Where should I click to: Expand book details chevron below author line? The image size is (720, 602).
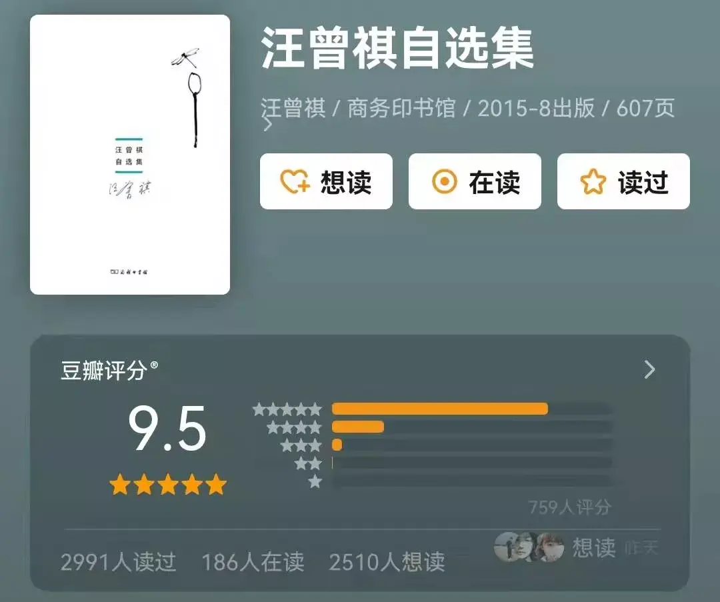[x=268, y=125]
